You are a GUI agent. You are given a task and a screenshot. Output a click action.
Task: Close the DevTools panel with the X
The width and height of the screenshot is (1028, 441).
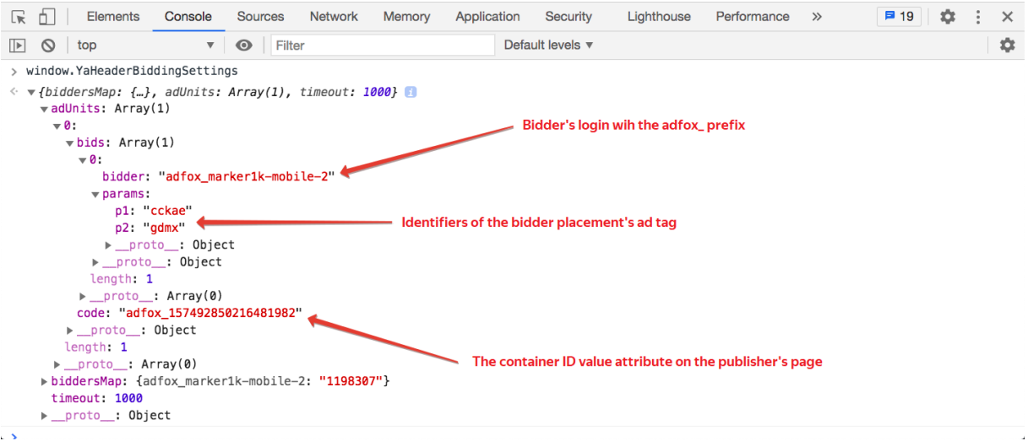(1007, 17)
